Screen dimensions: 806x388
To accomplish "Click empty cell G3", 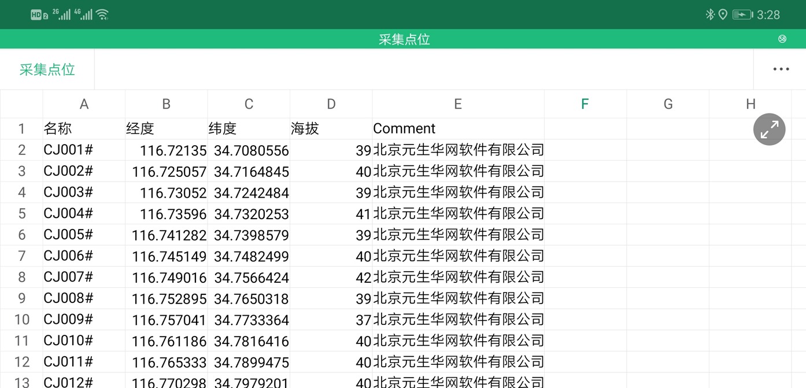I will point(668,172).
